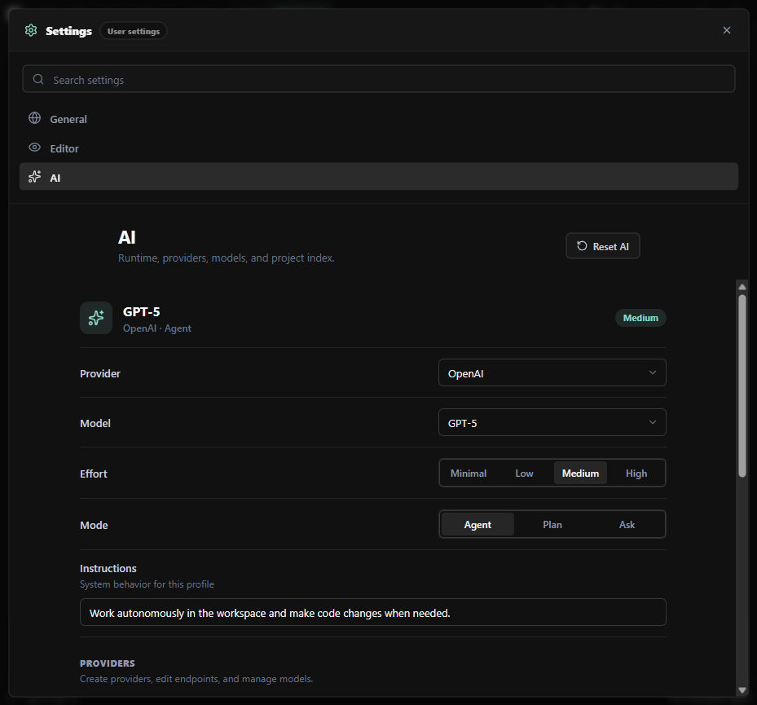Click the eye icon beside Editor
Image resolution: width=757 pixels, height=705 pixels.
[35, 148]
